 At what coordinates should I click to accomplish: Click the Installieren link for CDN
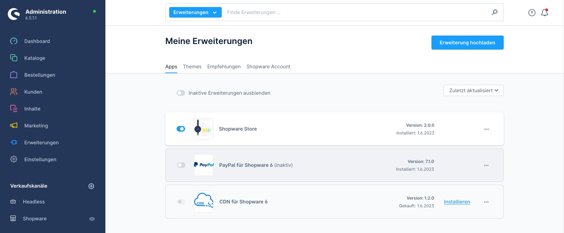click(457, 202)
